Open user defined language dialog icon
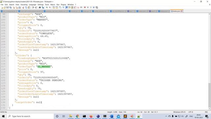 (69, 7)
